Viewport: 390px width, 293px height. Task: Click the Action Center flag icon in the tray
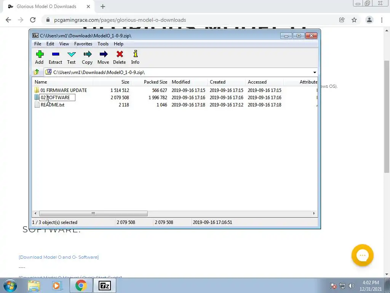[333, 286]
